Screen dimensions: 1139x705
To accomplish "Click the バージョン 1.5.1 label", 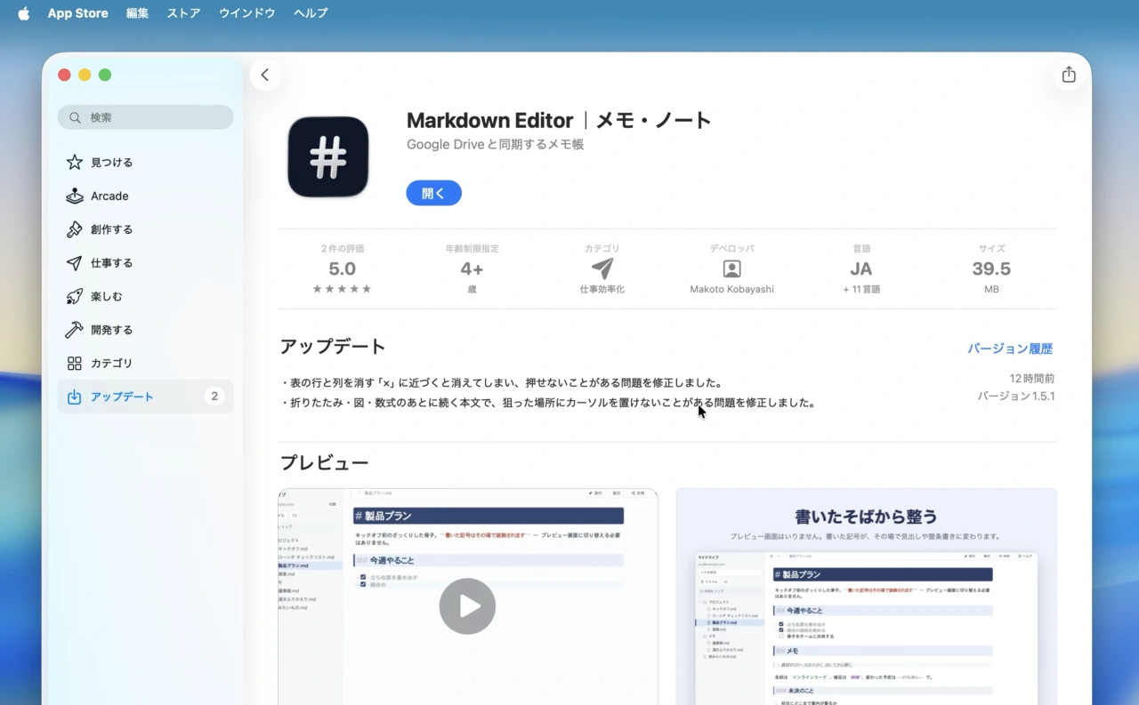I will [1016, 397].
